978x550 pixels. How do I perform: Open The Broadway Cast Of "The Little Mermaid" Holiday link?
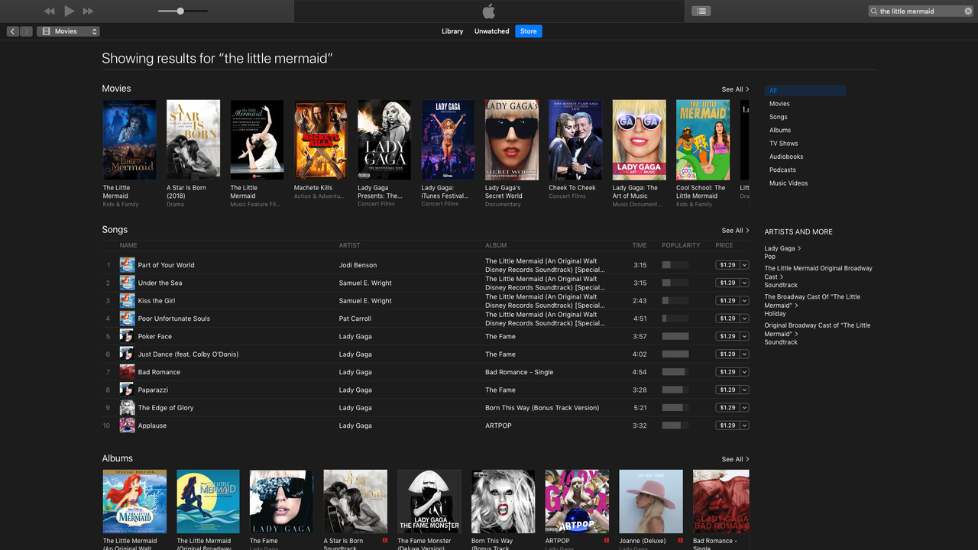tap(812, 301)
